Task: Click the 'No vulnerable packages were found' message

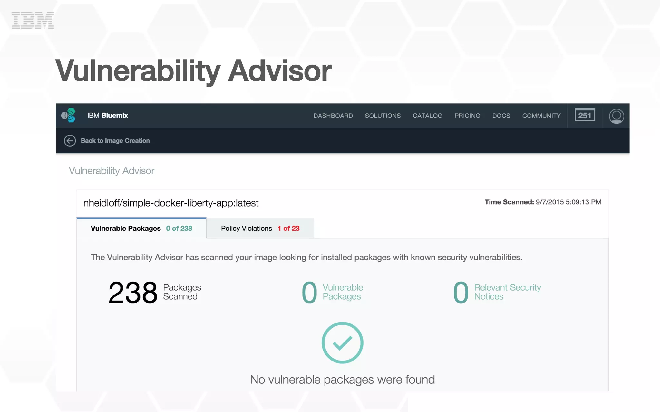Action: coord(342,380)
